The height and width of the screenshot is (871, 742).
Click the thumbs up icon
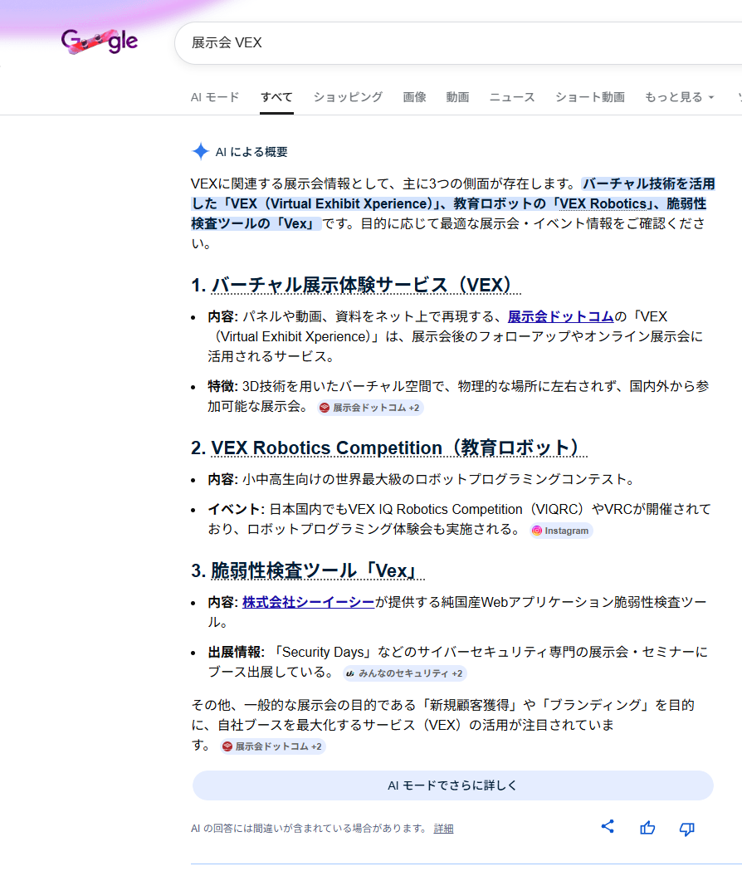point(647,828)
